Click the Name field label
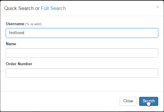This screenshot has width=164, height=112. pos(11,44)
